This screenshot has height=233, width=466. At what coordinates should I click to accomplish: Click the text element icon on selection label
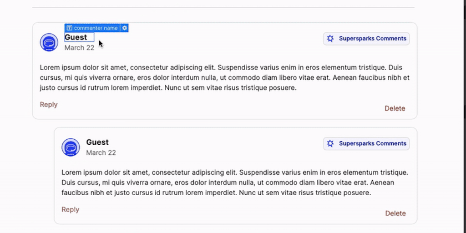pyautogui.click(x=70, y=28)
